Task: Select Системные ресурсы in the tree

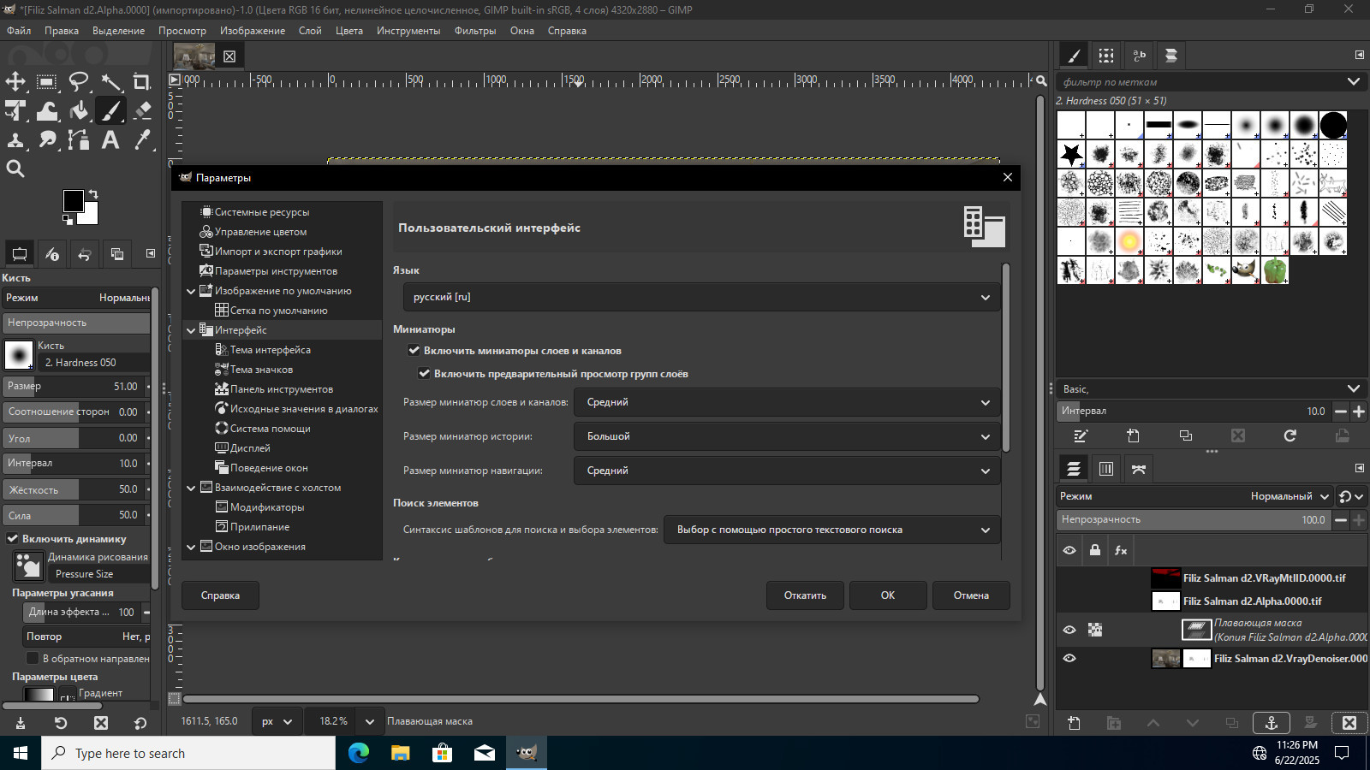Action: pyautogui.click(x=261, y=212)
